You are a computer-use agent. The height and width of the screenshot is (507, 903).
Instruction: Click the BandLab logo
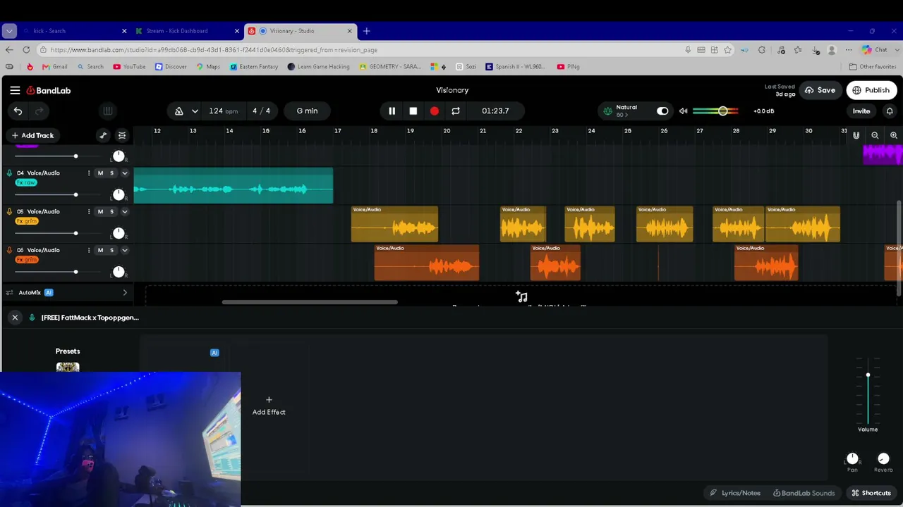49,90
